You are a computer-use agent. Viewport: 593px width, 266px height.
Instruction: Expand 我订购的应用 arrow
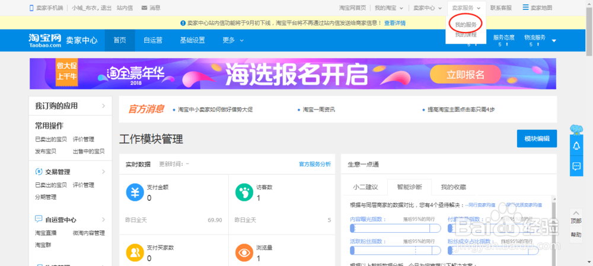tap(103, 106)
